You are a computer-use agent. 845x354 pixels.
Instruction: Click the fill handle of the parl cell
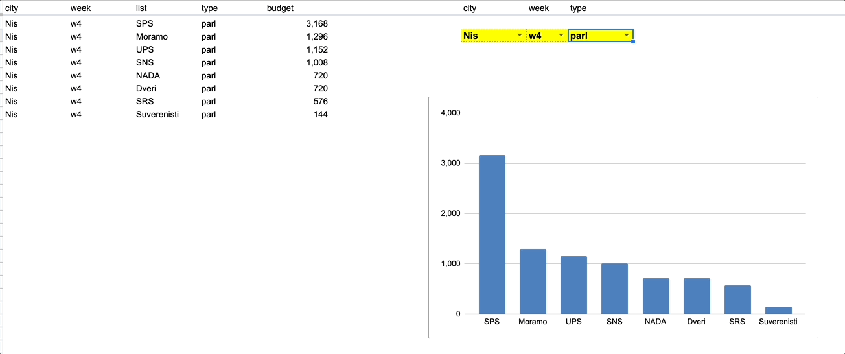coord(632,41)
